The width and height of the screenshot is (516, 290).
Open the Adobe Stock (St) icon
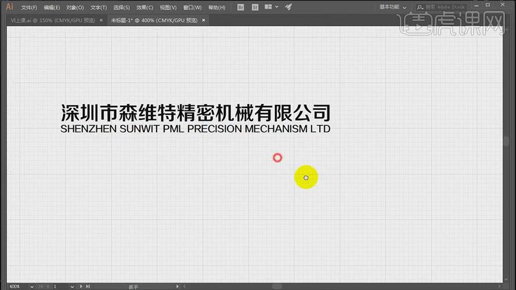coord(255,7)
